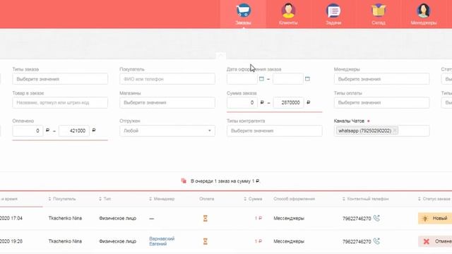
Task: Open Типы контрагента dropdown
Action: click(x=275, y=131)
